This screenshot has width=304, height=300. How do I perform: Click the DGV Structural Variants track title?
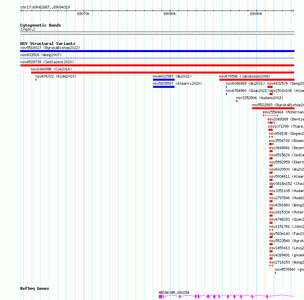[x=48, y=44]
